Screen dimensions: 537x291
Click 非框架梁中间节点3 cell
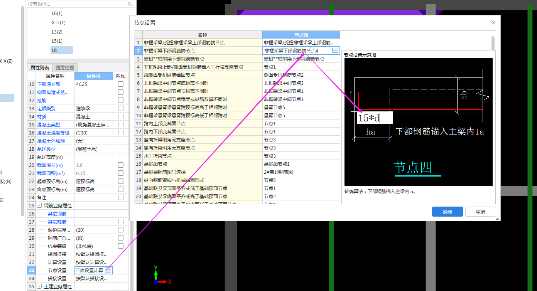(301, 83)
